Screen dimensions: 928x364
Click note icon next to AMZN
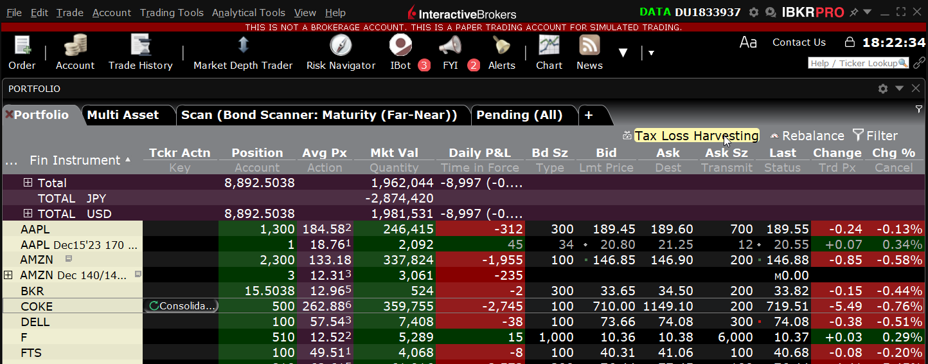68,259
